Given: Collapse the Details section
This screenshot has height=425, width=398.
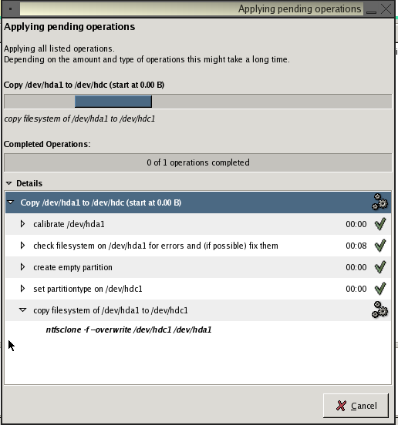Looking at the screenshot, I should 9,183.
